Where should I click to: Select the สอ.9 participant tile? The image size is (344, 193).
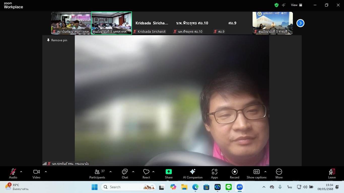232,23
